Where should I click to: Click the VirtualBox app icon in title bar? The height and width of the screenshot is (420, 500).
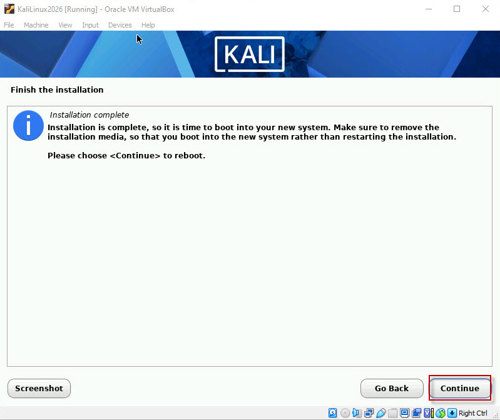(9, 9)
